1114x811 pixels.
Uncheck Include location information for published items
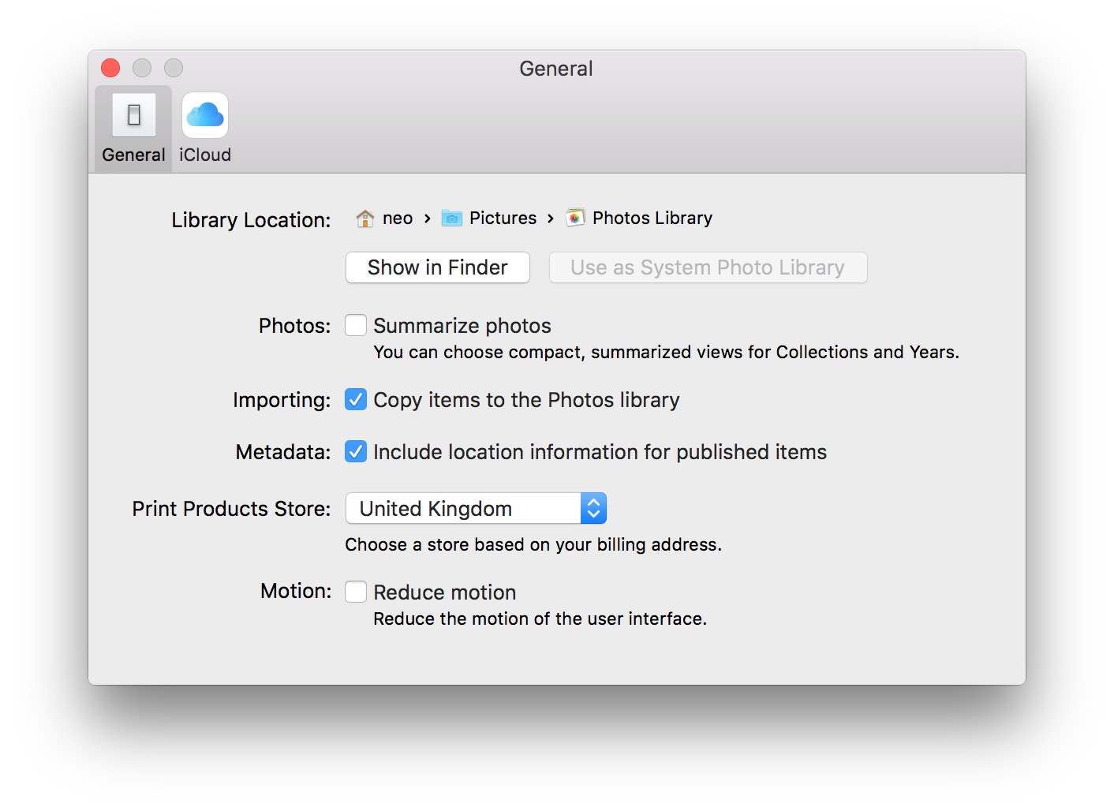point(356,451)
